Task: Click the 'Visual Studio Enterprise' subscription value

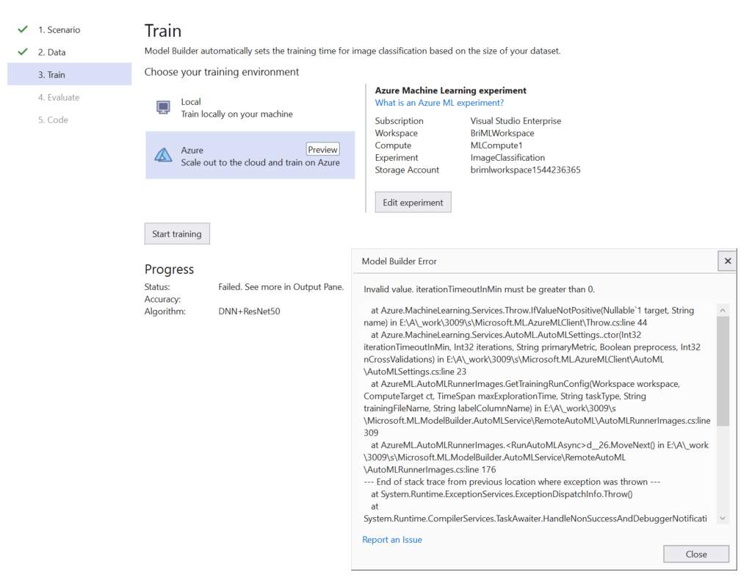Action: coord(516,121)
